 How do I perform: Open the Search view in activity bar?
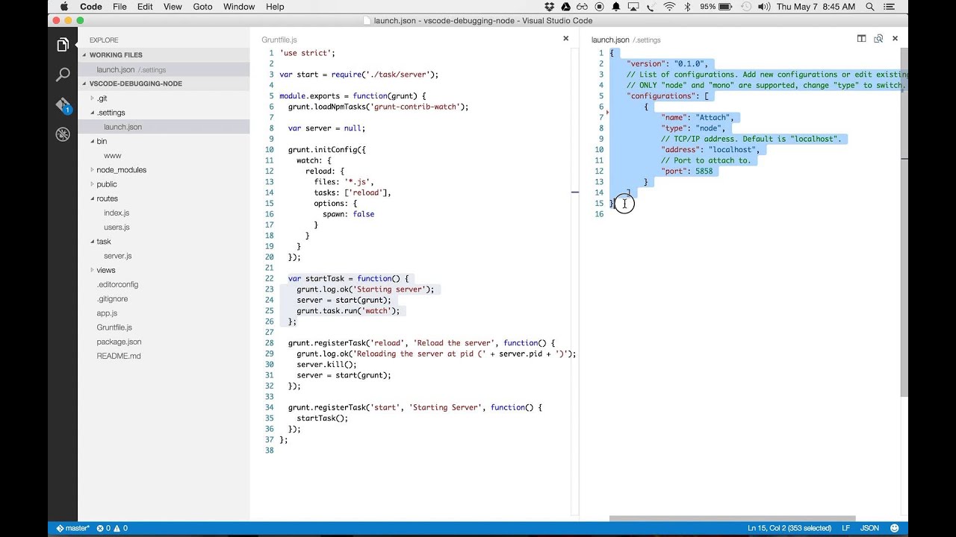point(63,75)
